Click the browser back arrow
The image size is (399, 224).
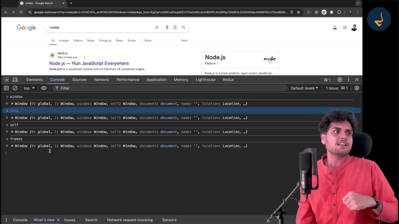[6, 12]
